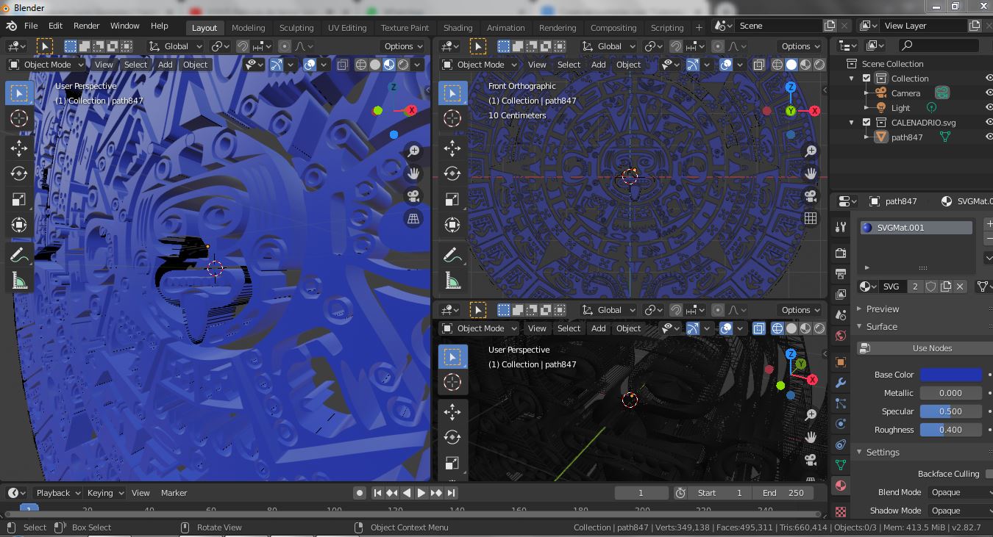This screenshot has height=537, width=993.
Task: Click the pan hand icon in left viewport
Action: [413, 174]
